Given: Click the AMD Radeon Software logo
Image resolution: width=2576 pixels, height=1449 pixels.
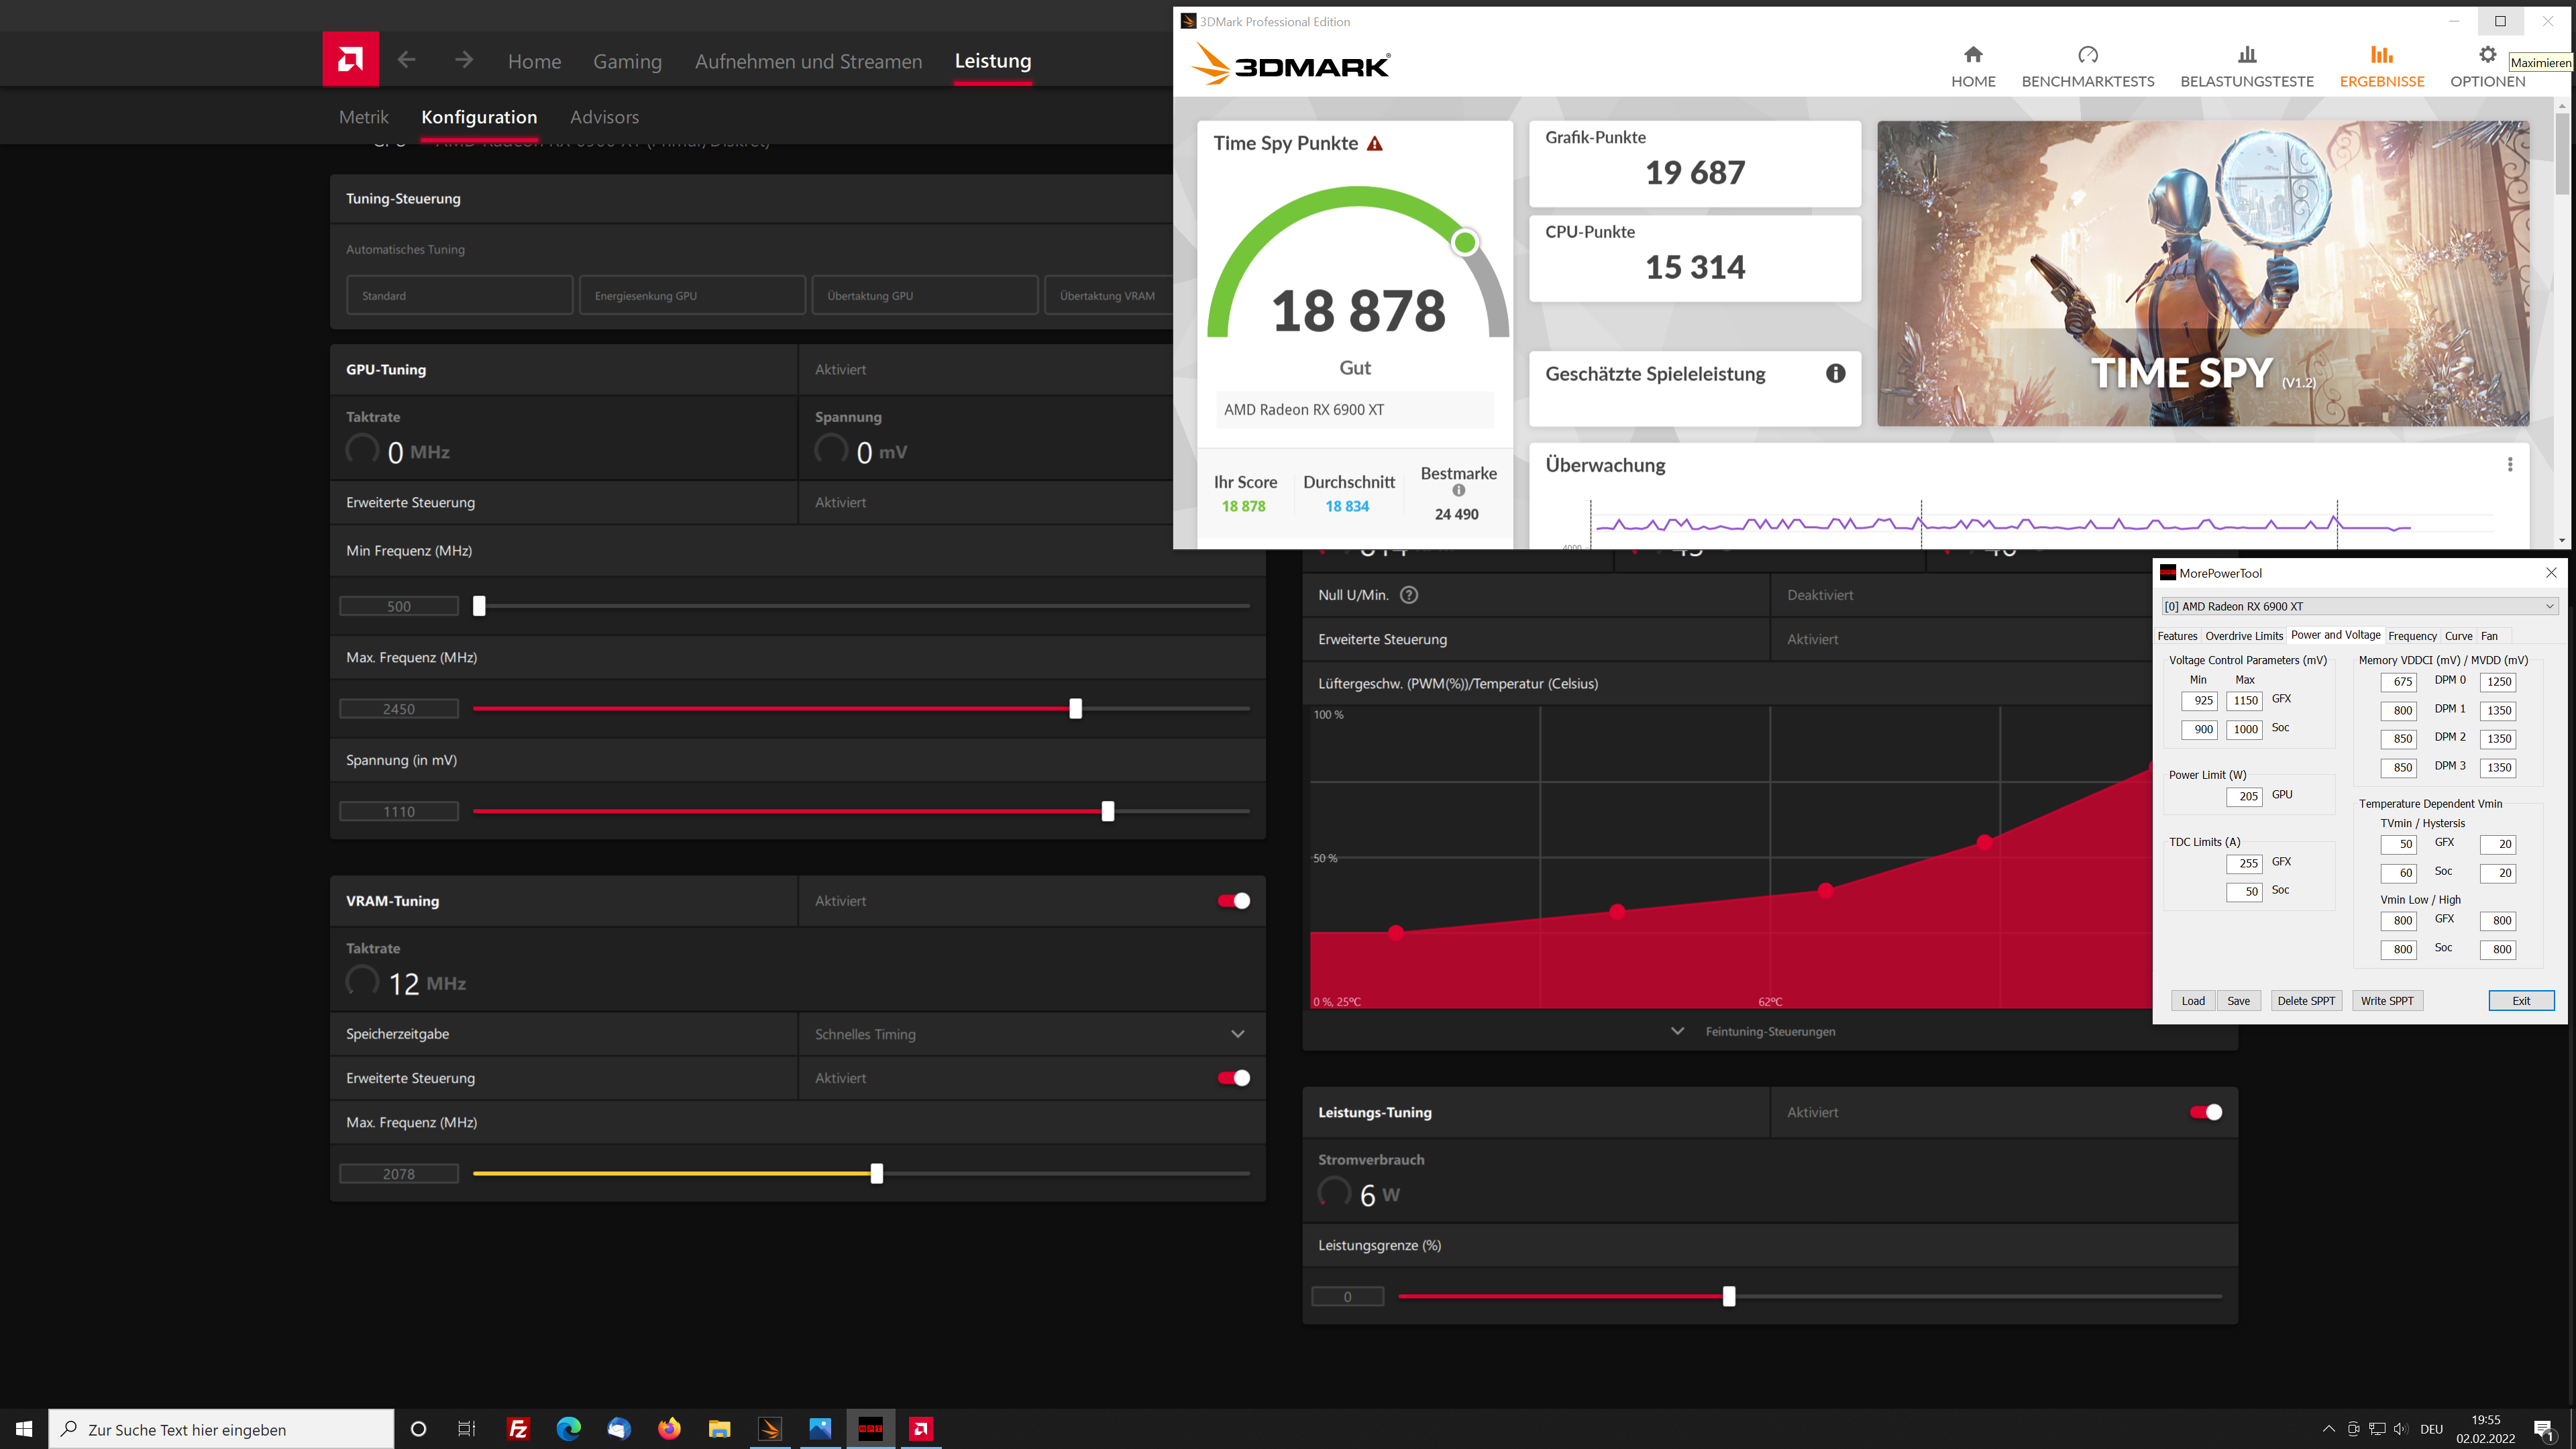Looking at the screenshot, I should click(x=351, y=59).
